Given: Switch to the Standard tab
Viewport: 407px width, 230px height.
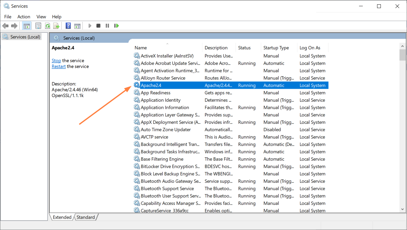Looking at the screenshot, I should point(86,217).
